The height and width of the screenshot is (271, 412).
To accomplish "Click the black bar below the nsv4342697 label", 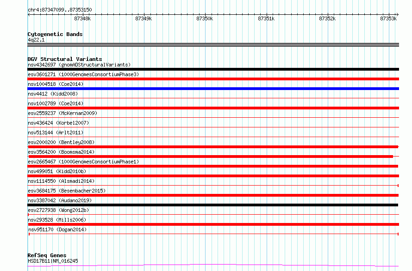I will 213,69.
